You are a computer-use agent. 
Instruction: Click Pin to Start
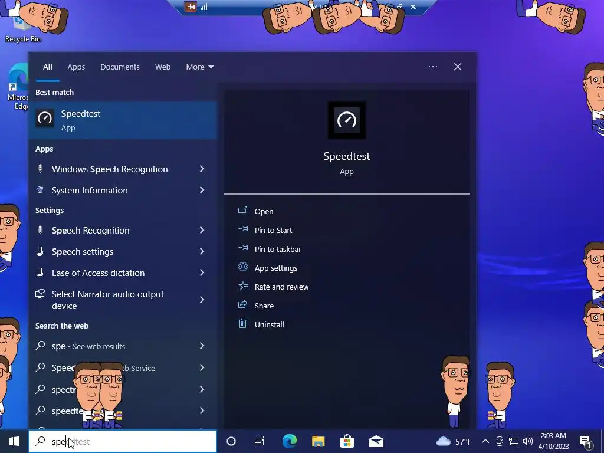(x=274, y=230)
